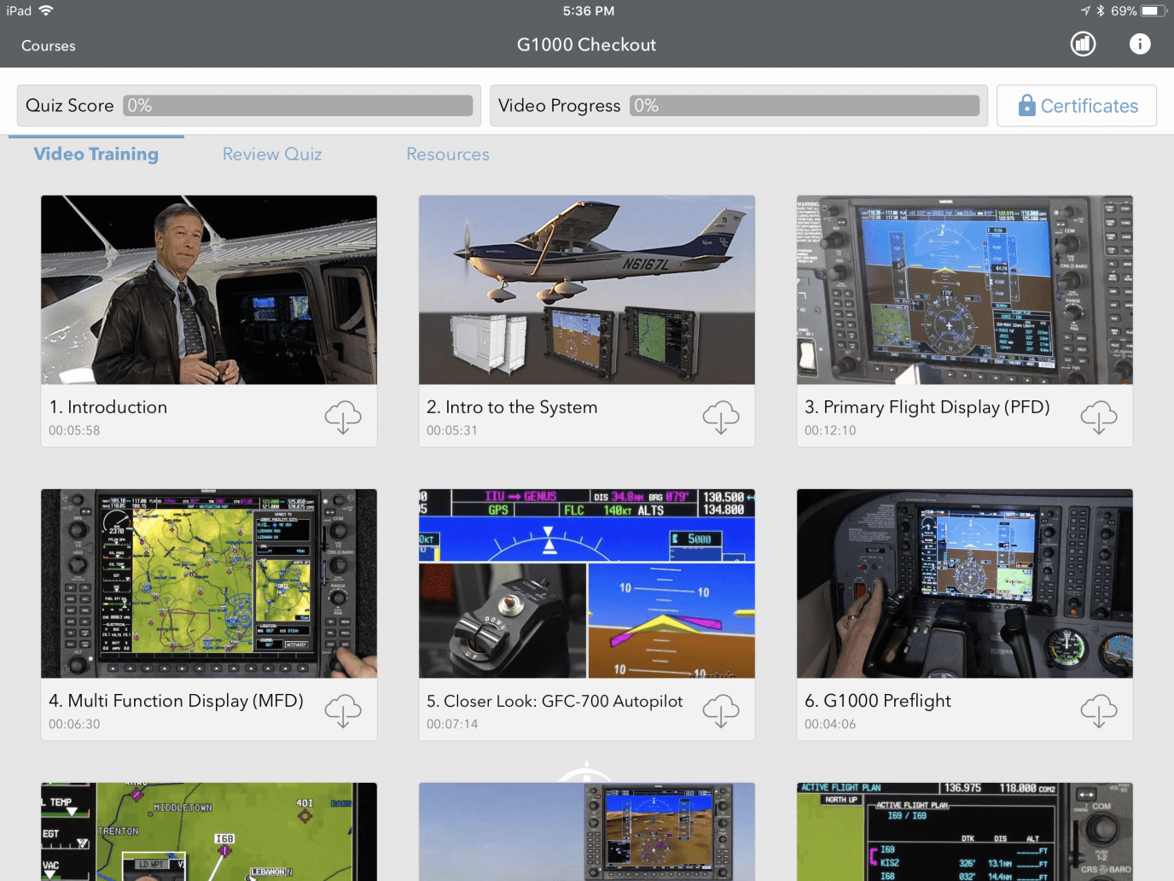View course details with the info icon

pos(1140,44)
